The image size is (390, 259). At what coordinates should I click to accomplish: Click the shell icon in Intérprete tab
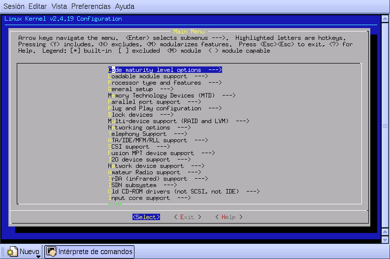[52, 252]
